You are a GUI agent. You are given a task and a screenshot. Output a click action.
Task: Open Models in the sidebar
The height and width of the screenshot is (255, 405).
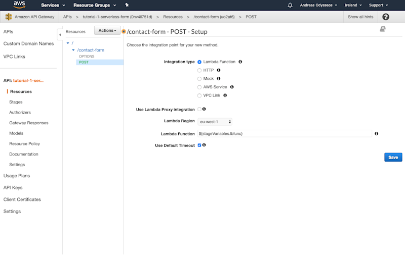pyautogui.click(x=16, y=133)
